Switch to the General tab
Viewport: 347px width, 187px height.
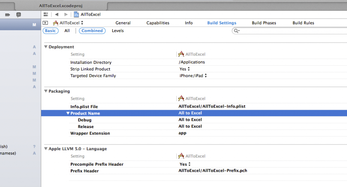click(123, 23)
